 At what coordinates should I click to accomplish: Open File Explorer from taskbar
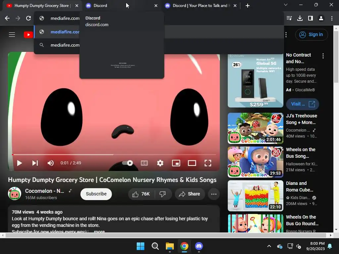(x=170, y=246)
